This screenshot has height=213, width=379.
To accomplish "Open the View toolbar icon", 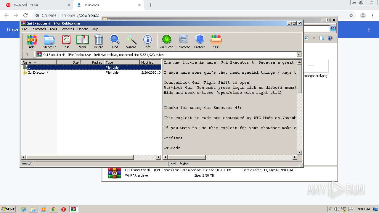I will (x=82, y=41).
